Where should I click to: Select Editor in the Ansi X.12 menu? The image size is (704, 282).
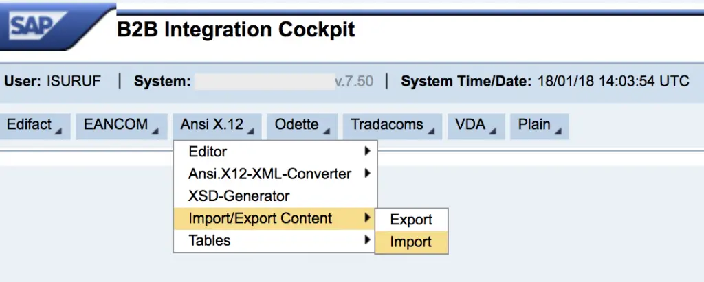coord(275,152)
